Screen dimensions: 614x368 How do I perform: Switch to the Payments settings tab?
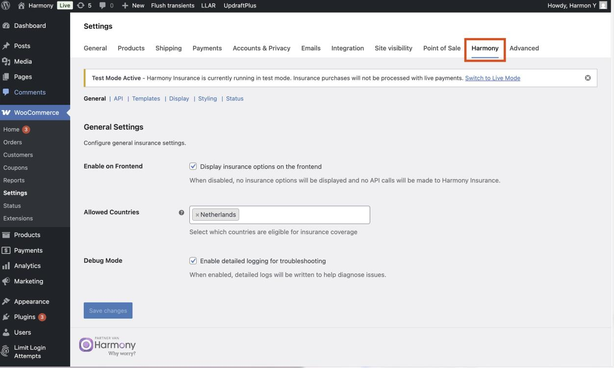click(x=207, y=48)
